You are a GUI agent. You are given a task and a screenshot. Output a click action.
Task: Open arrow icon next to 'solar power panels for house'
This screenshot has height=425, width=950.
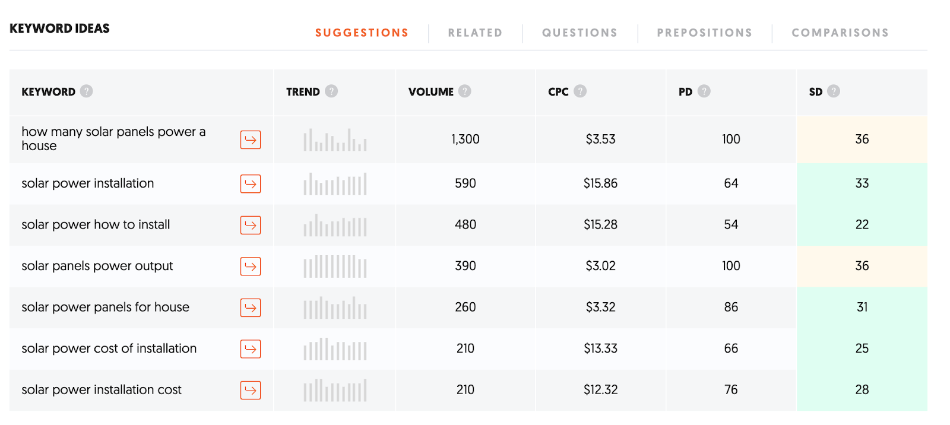[251, 307]
